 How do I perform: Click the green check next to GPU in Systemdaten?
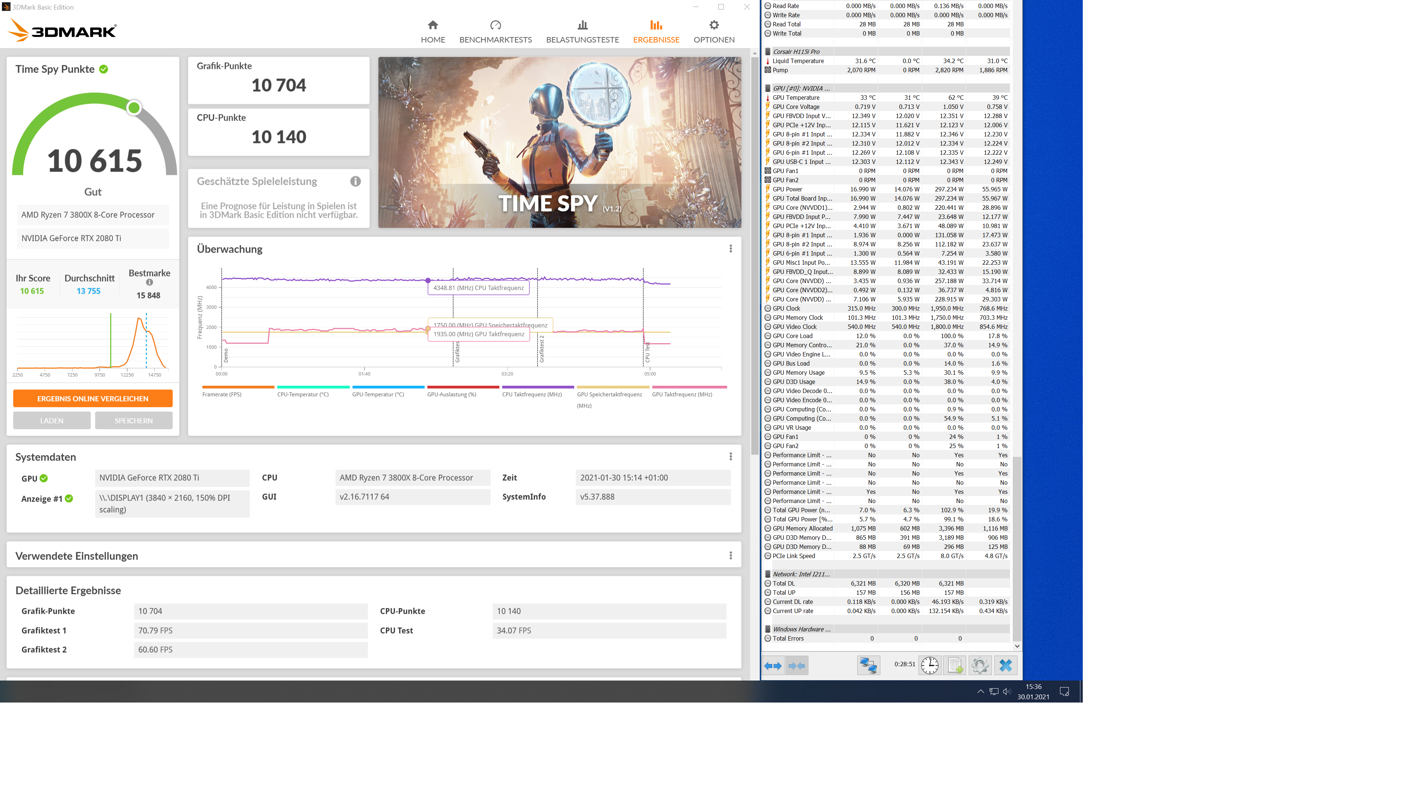point(44,478)
